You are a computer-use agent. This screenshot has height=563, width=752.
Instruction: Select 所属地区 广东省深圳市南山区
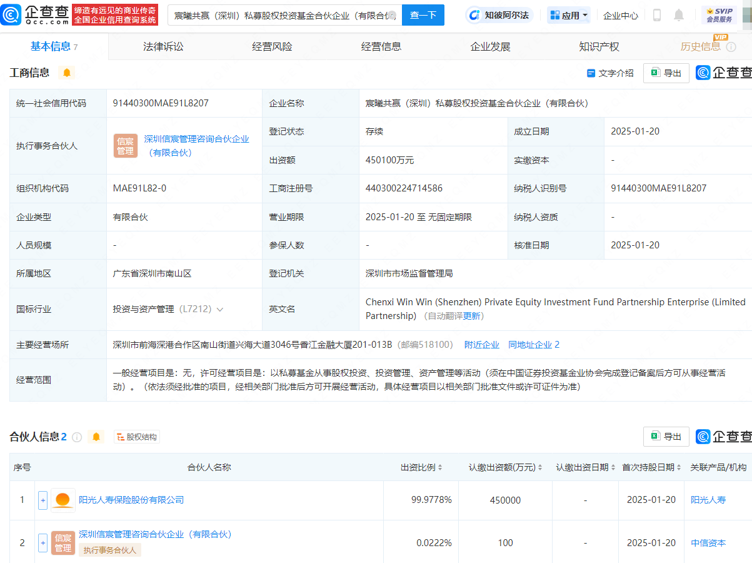(152, 274)
